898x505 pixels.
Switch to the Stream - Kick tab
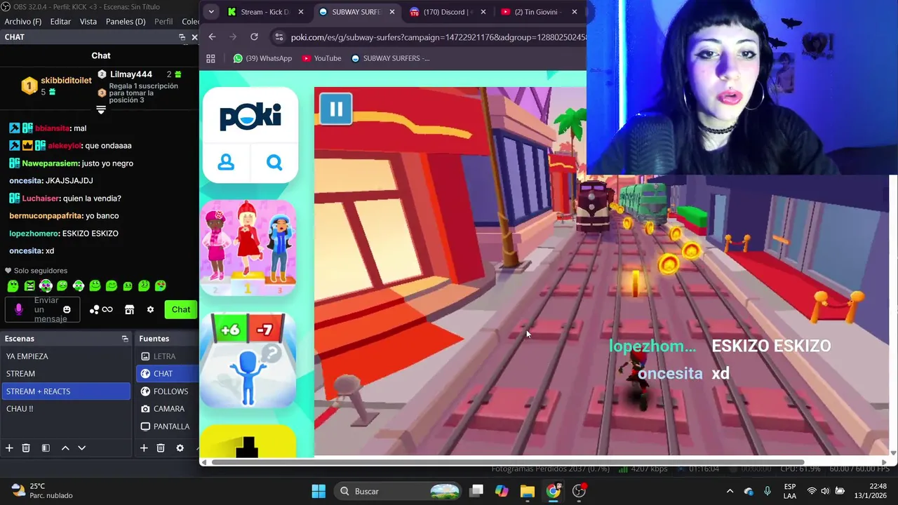tap(264, 12)
